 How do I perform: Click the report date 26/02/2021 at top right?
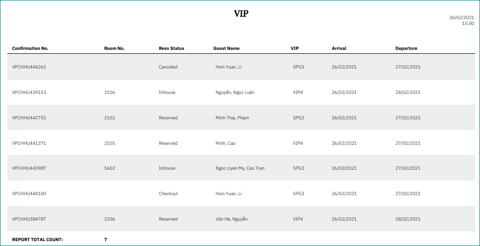(461, 18)
